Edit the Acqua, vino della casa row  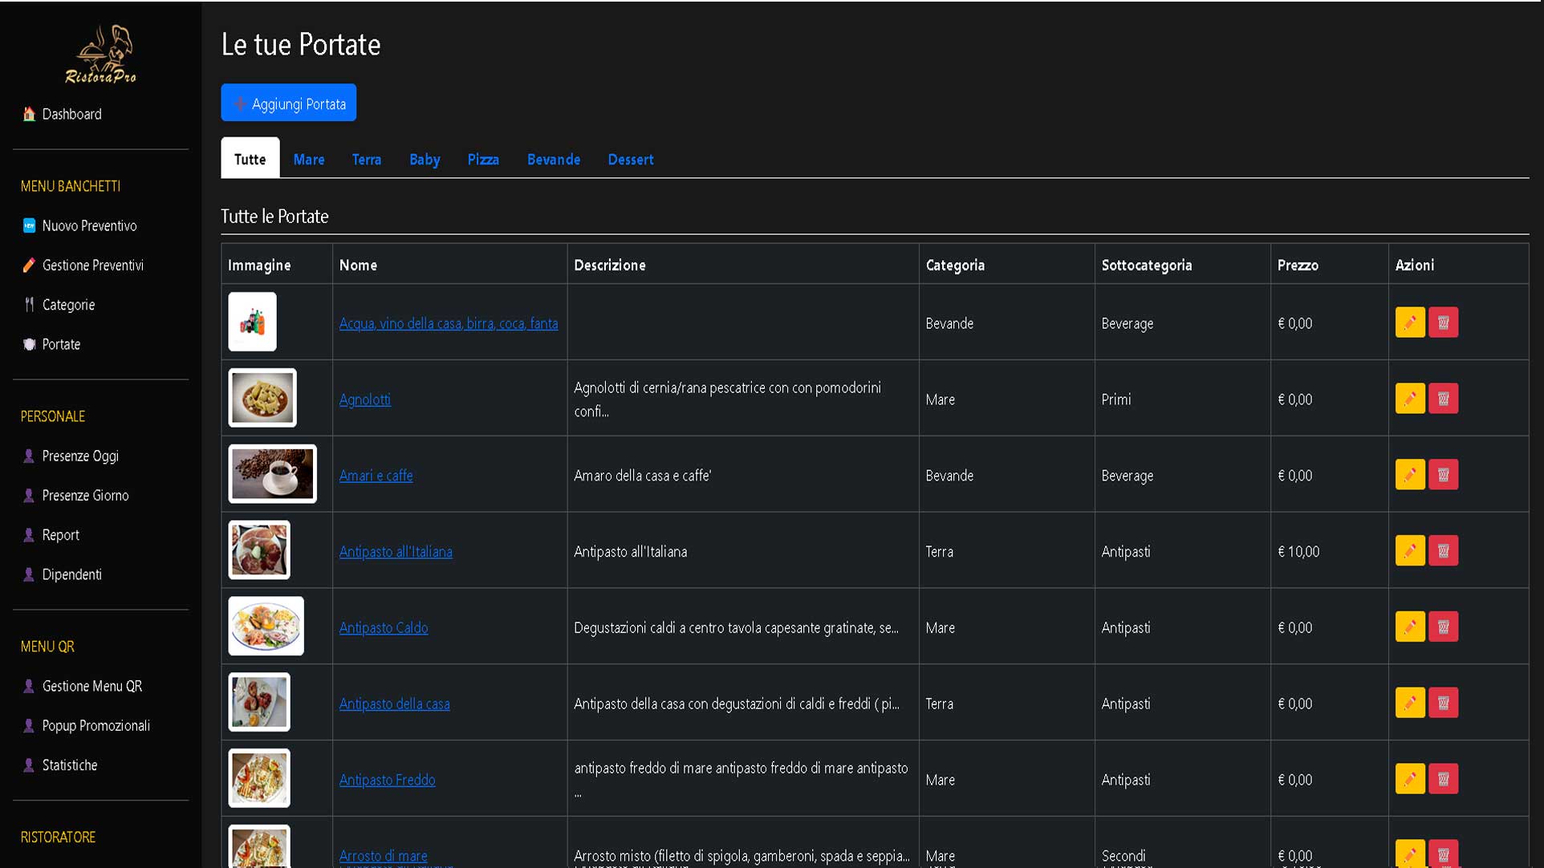(1410, 322)
